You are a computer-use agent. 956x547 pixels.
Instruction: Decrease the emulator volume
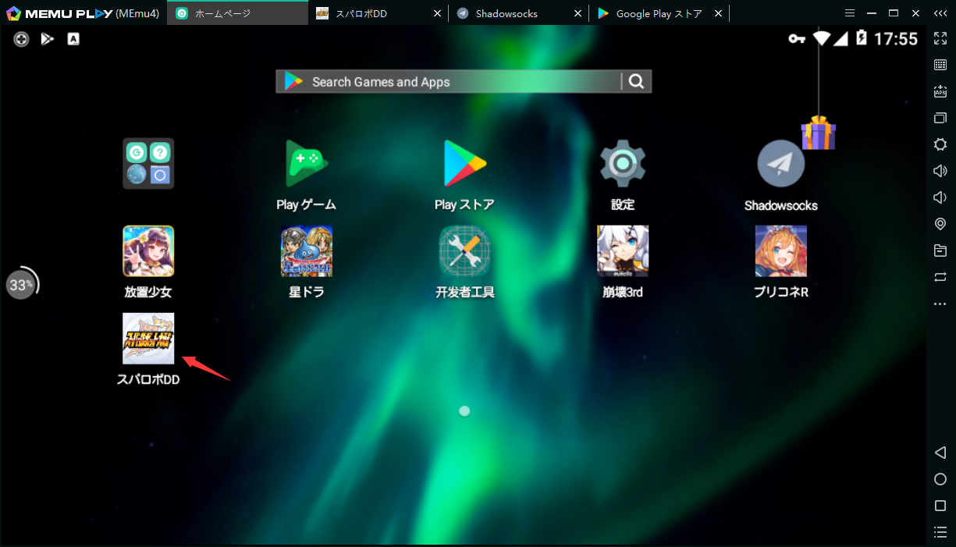click(940, 197)
